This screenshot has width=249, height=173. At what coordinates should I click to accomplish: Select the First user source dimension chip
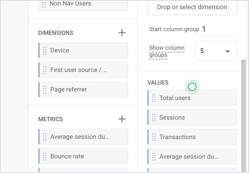pos(83,70)
